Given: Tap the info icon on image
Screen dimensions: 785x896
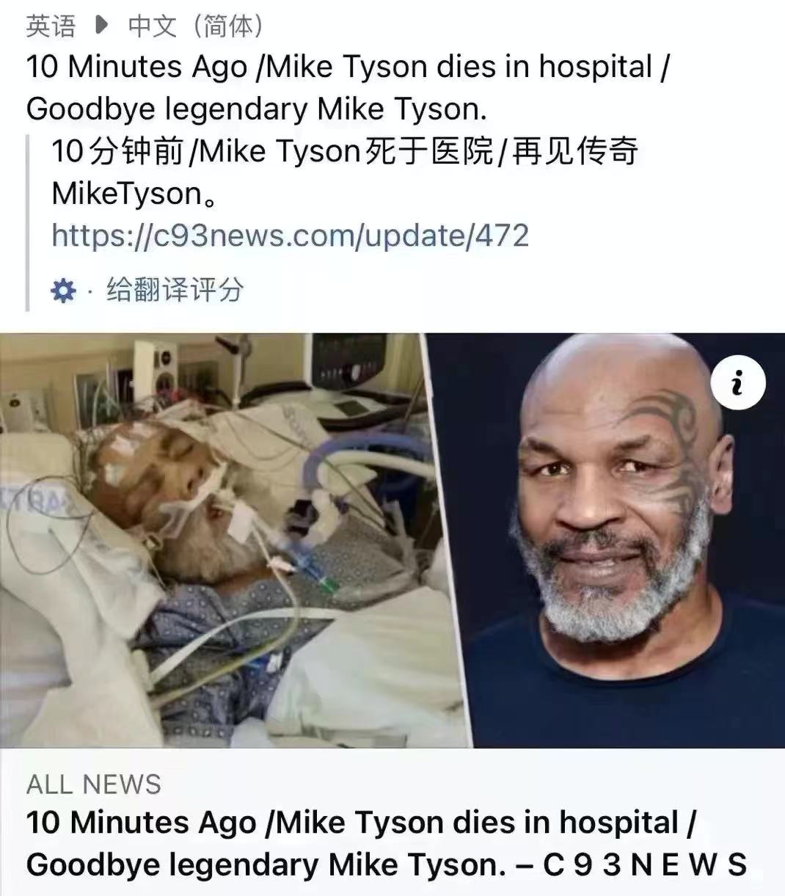Looking at the screenshot, I should 738,383.
